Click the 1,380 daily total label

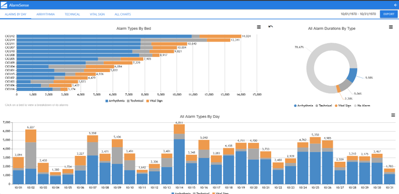[x=55, y=170]
